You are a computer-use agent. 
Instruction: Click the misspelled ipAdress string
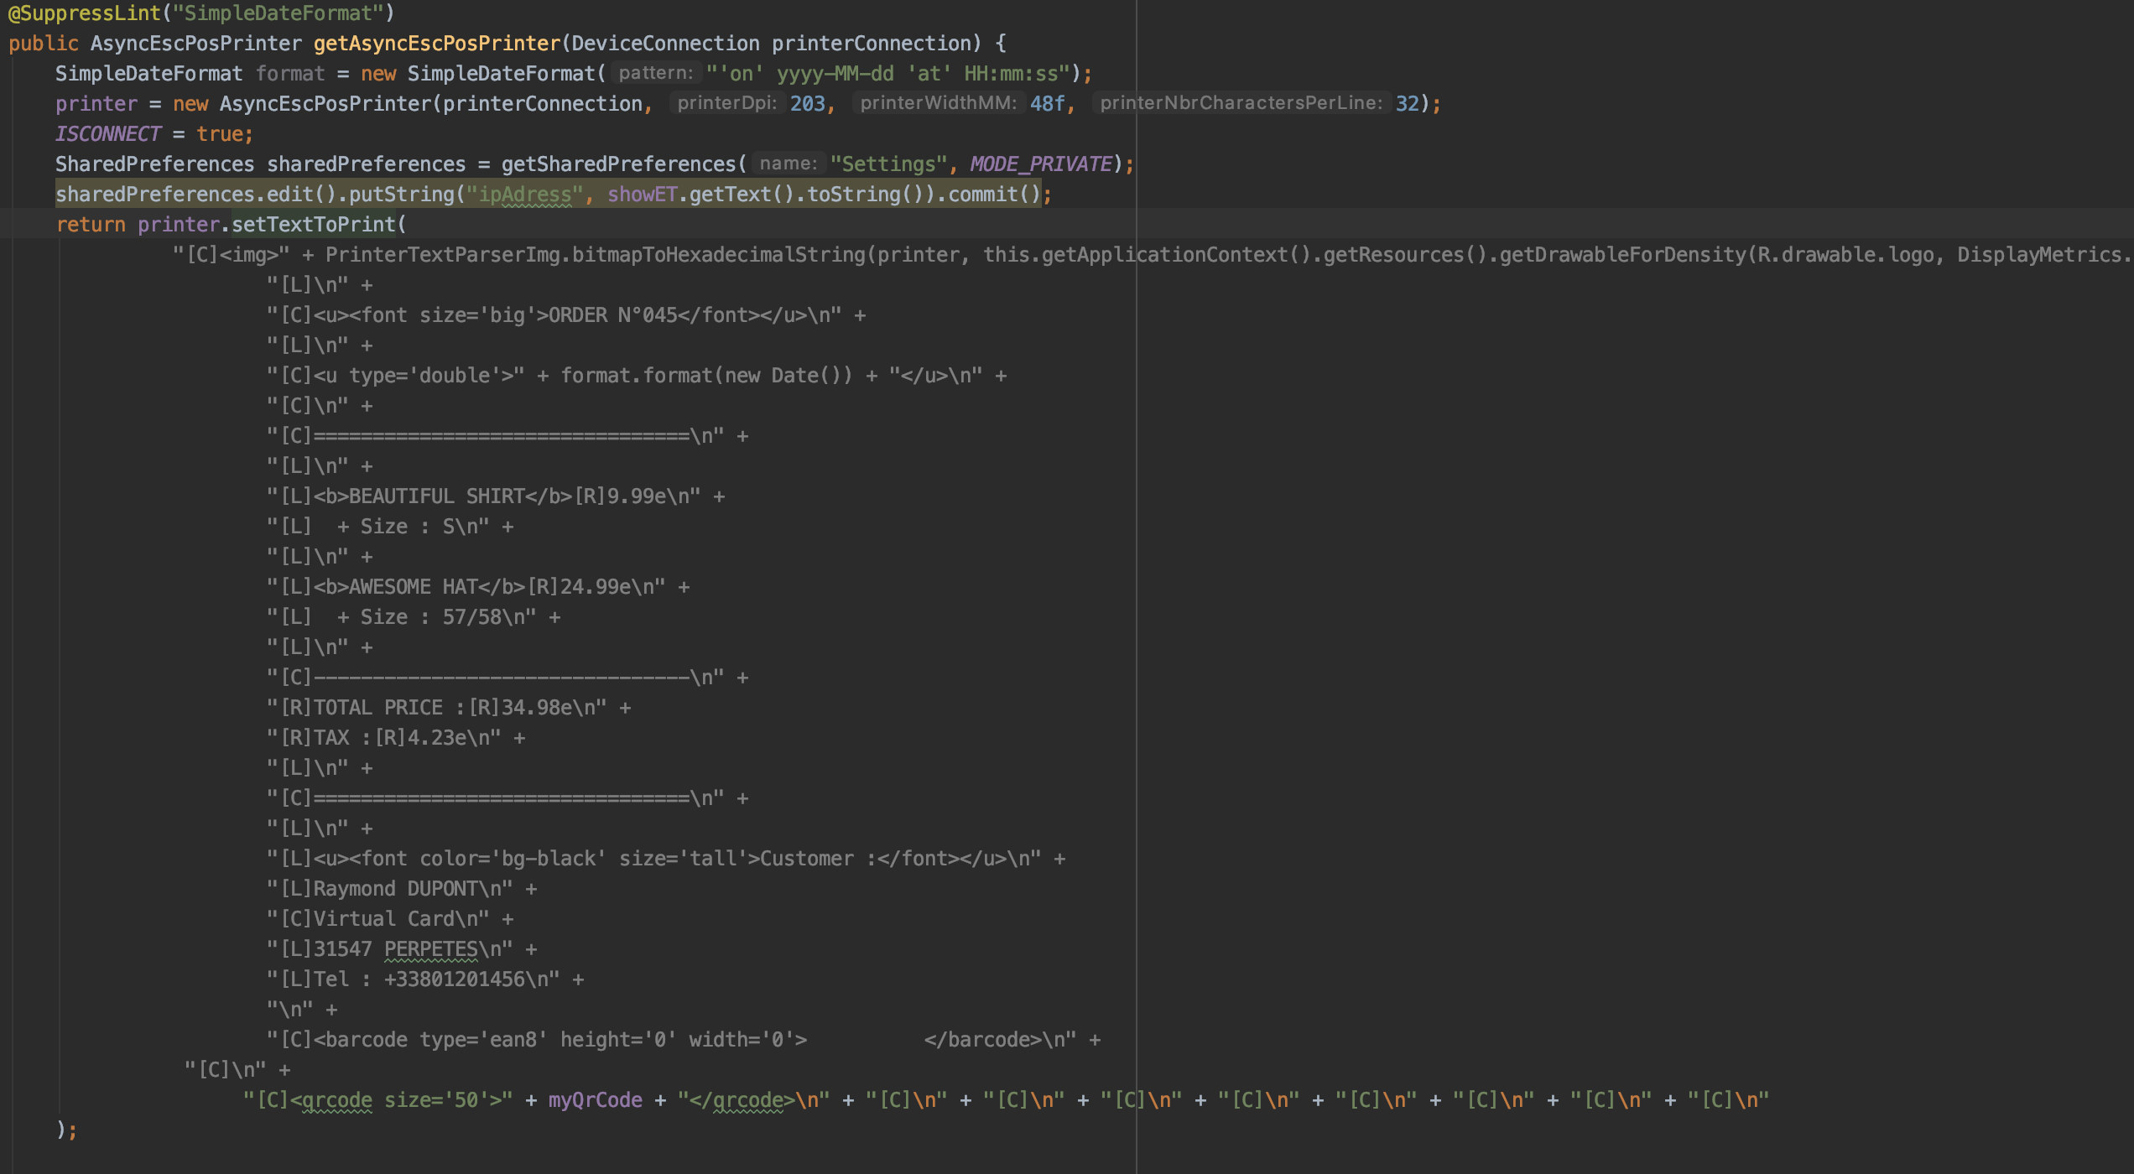525,194
